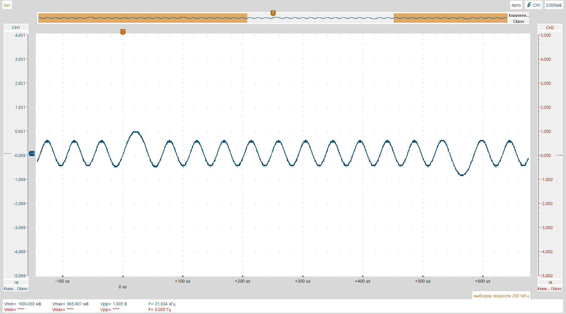Click the right orange region of overview strip
The image size is (566, 314).
tap(451, 18)
